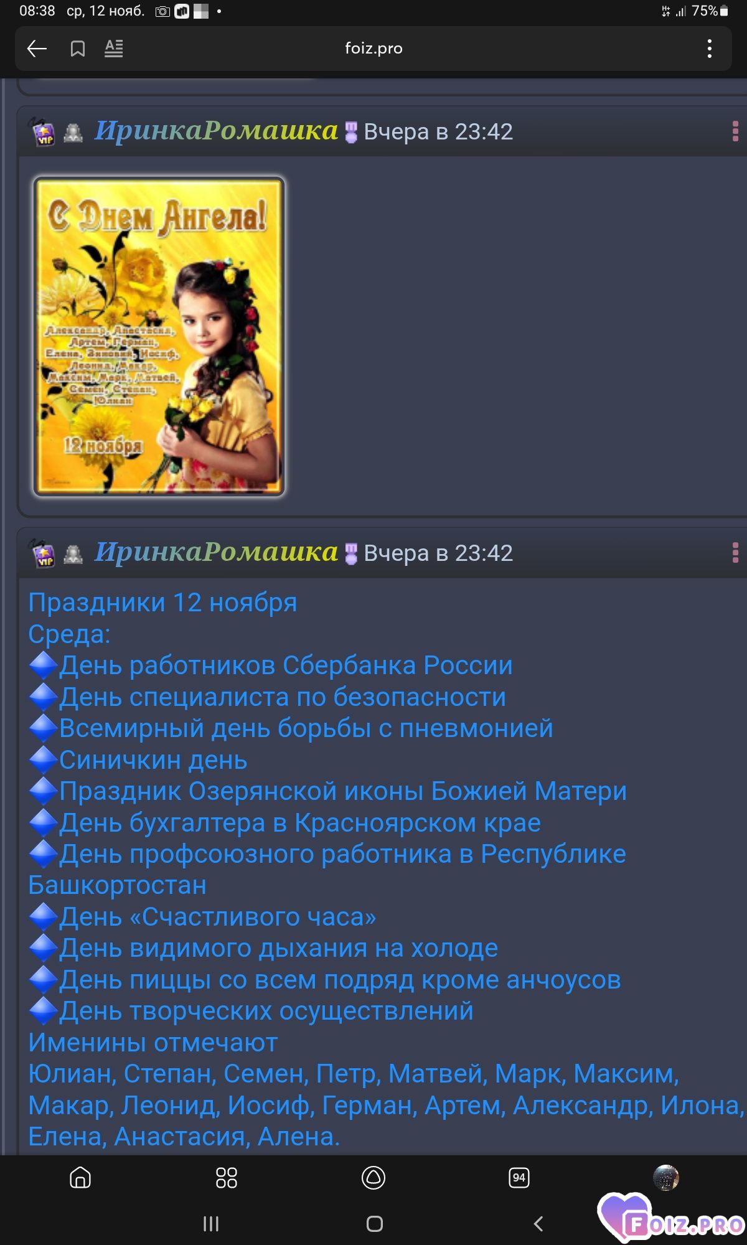Launch the Alice assistant button
The image size is (747, 1245).
(x=374, y=1178)
